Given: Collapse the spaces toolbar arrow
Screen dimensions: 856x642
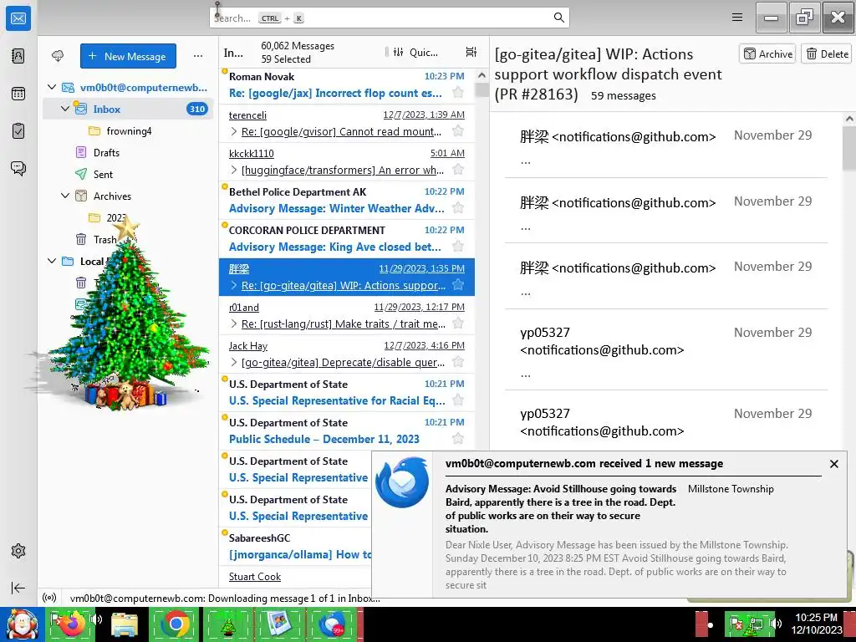Looking at the screenshot, I should click(x=18, y=588).
